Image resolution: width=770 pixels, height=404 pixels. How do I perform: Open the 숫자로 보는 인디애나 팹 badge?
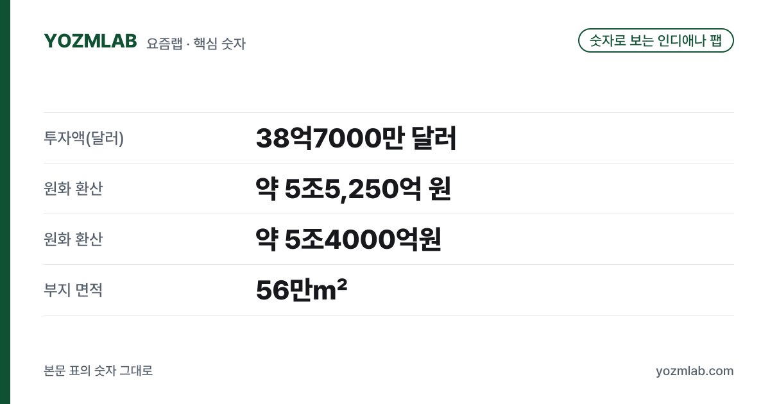[x=656, y=40]
